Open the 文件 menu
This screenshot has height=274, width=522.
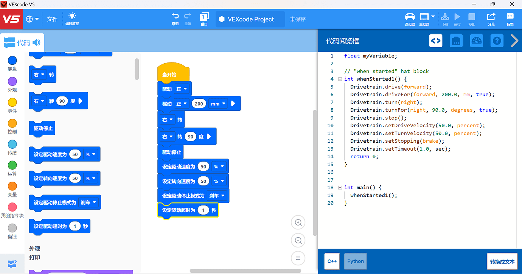pos(52,19)
